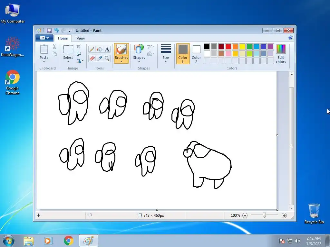Image resolution: width=330 pixels, height=247 pixels.
Task: Open Windows Explorer from the taskbar
Action: pyautogui.click(x=29, y=241)
